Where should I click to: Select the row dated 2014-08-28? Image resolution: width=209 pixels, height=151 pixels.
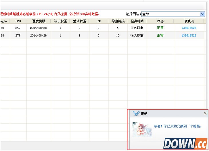click(39, 28)
